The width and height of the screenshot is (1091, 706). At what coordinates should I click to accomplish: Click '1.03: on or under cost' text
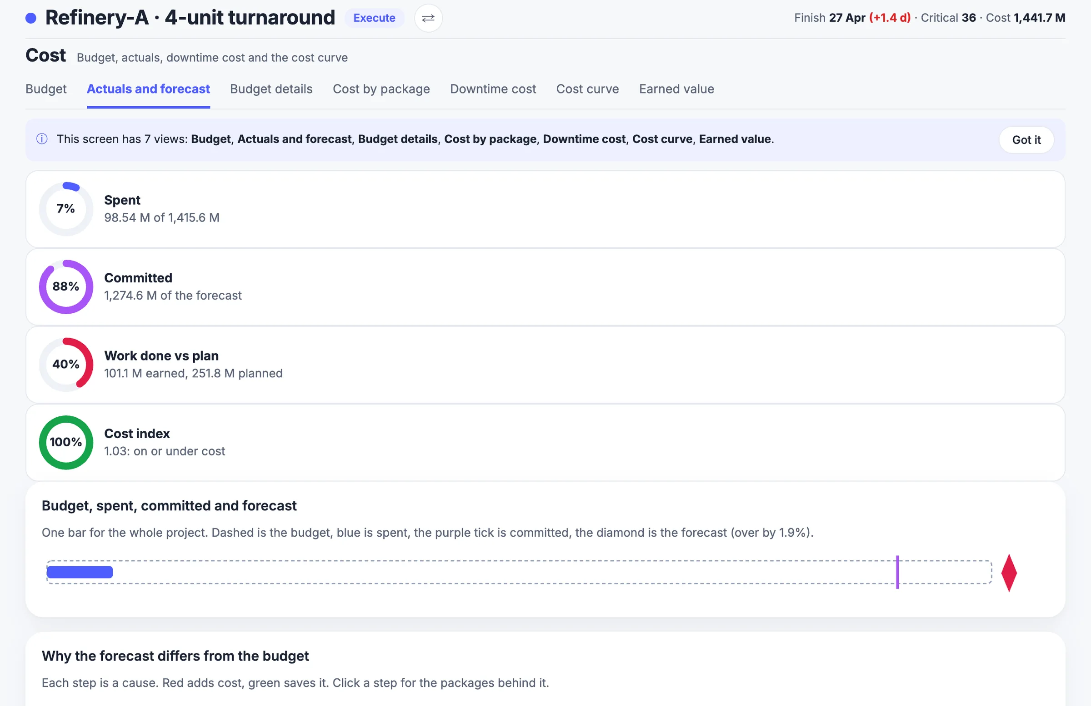(x=165, y=451)
